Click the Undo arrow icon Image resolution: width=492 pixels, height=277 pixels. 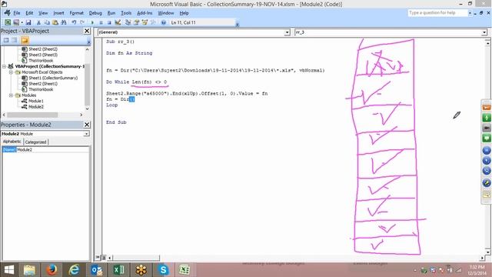pos(74,22)
